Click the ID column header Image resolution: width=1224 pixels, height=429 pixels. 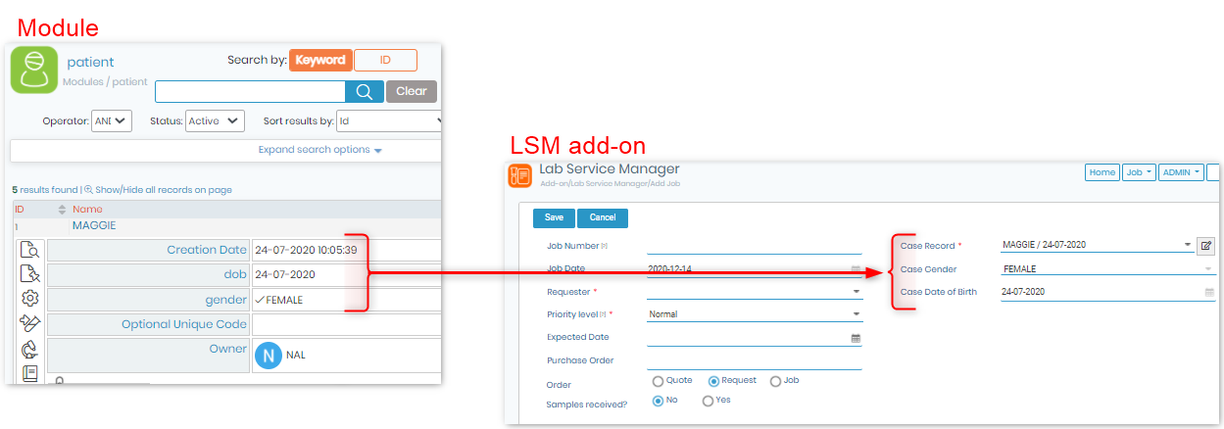(19, 210)
